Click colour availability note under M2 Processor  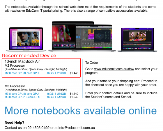[36, 69]
